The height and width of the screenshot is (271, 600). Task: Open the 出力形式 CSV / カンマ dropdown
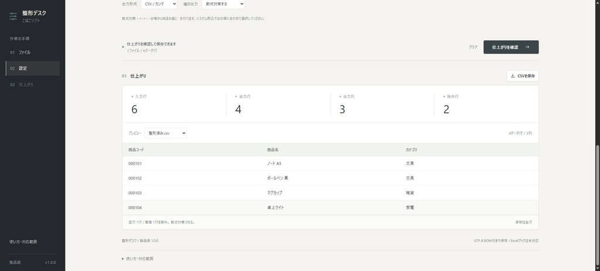(159, 4)
